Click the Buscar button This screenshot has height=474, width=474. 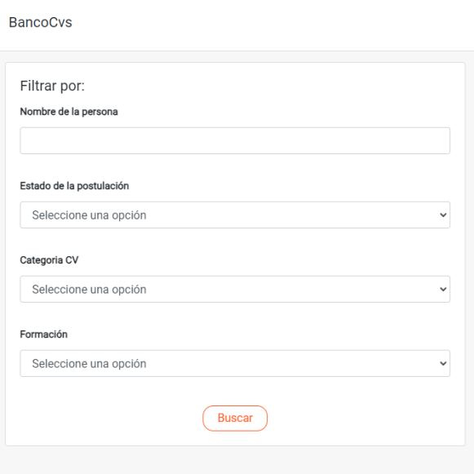235,418
